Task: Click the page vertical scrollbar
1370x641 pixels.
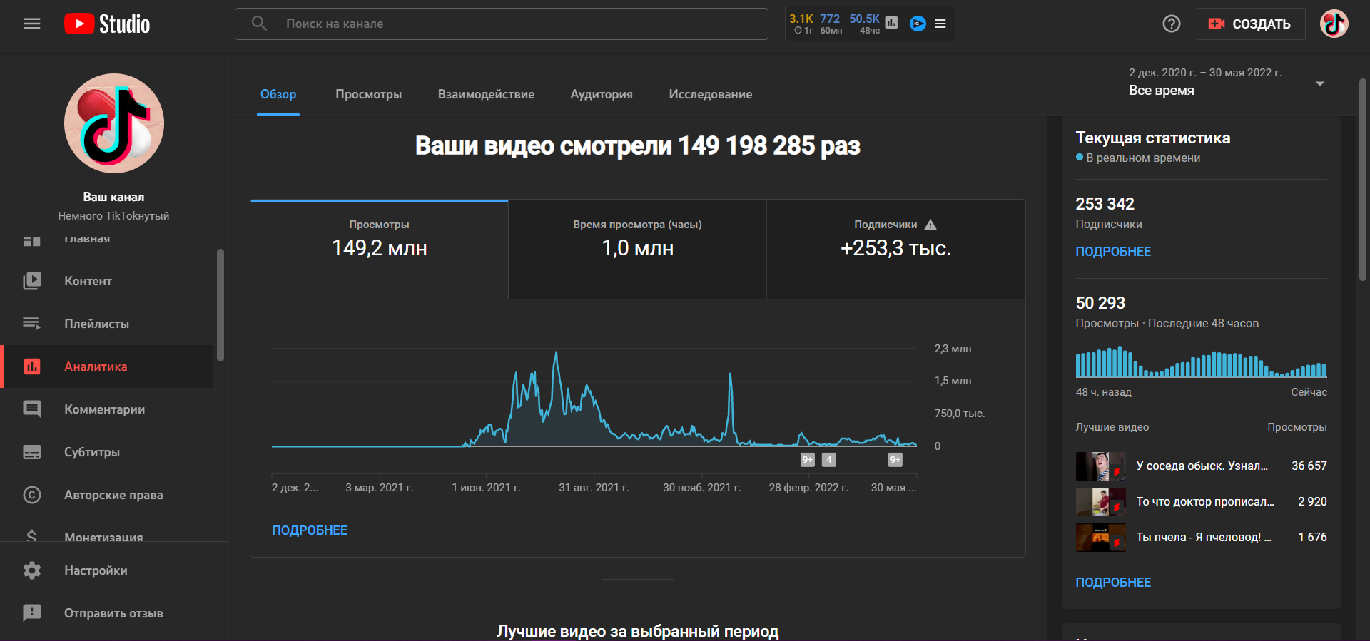Action: click(1363, 178)
